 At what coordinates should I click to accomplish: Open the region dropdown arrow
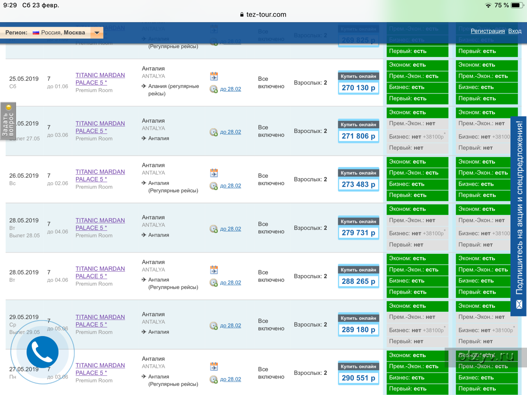(97, 33)
